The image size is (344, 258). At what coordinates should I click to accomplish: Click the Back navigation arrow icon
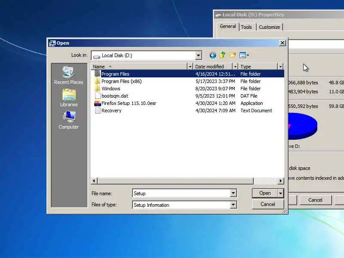212,55
